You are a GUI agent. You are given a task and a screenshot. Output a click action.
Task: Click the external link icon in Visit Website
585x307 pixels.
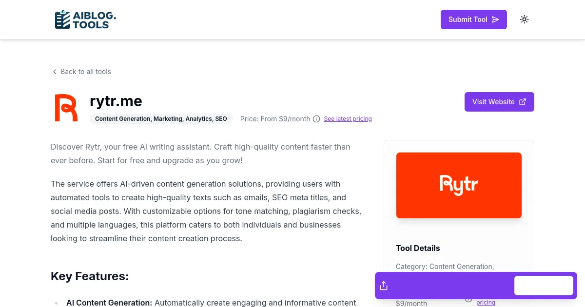click(523, 102)
